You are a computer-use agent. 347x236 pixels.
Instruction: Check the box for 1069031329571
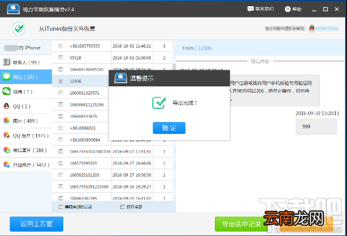(60, 93)
